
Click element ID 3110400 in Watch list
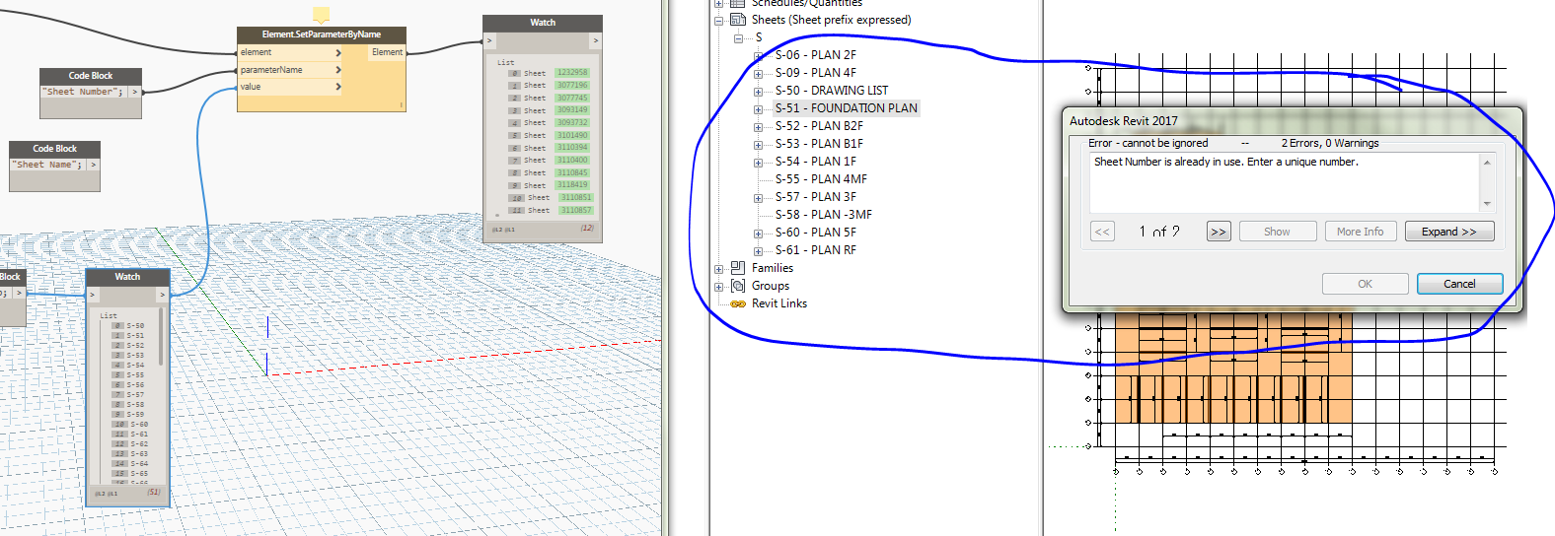coord(572,160)
